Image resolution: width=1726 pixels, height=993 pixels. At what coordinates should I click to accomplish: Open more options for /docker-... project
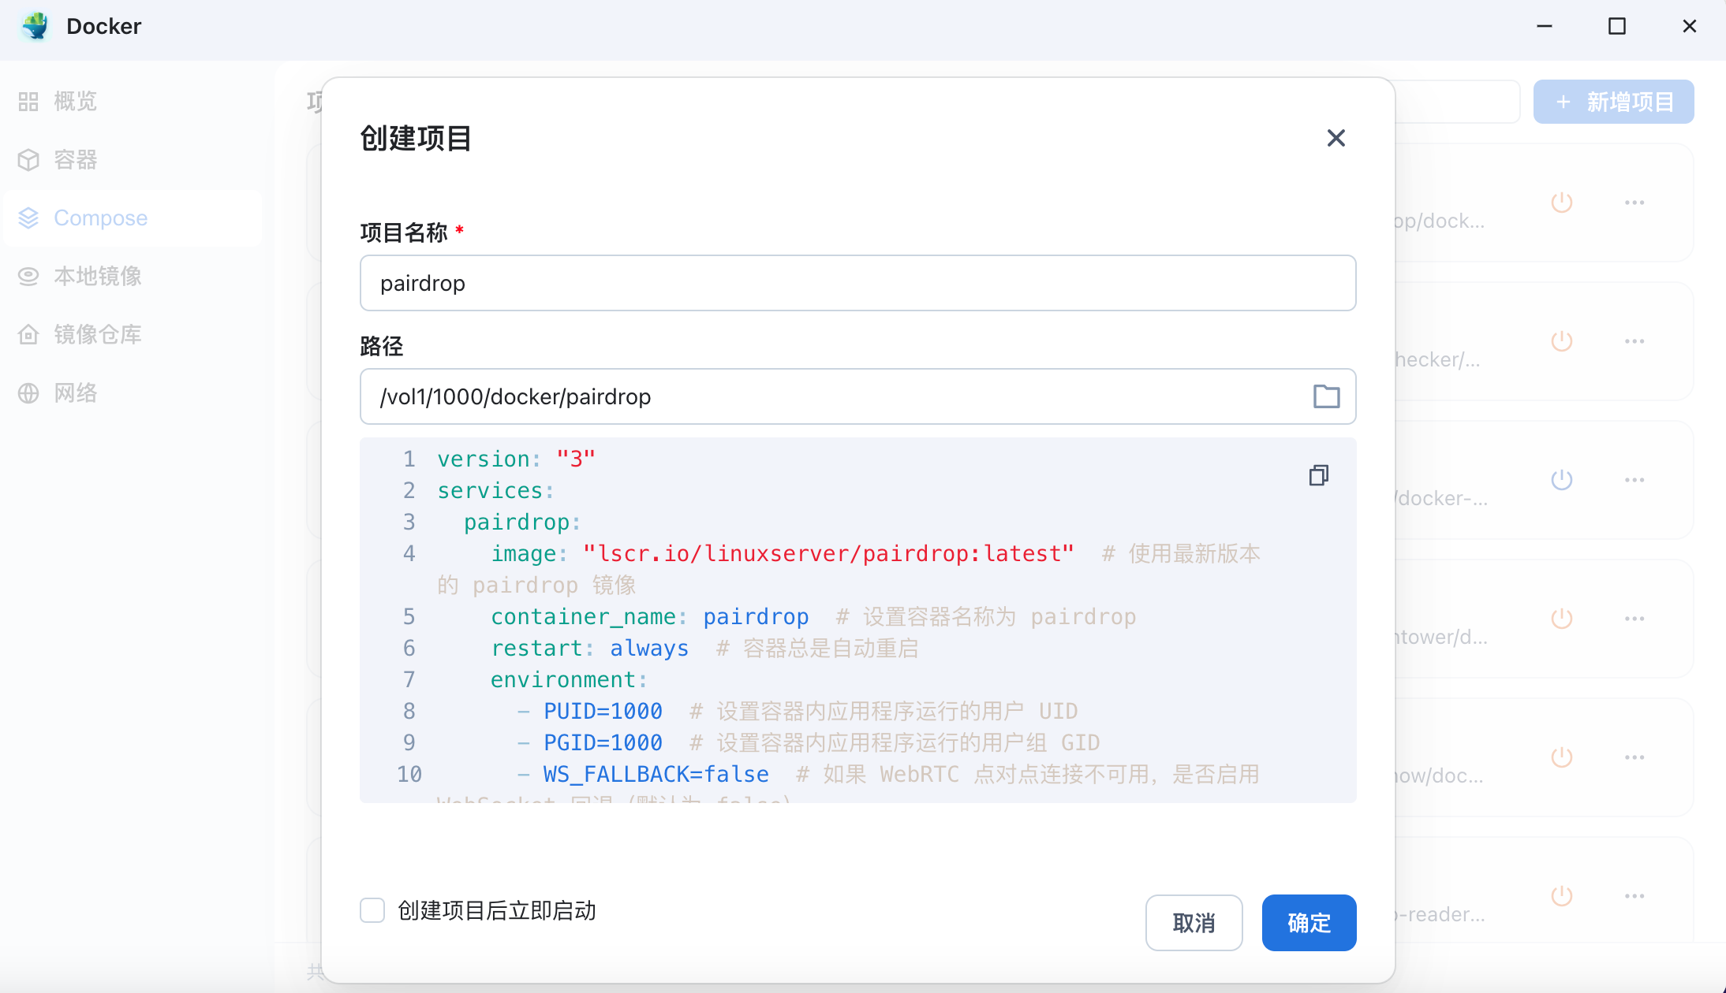click(1634, 480)
